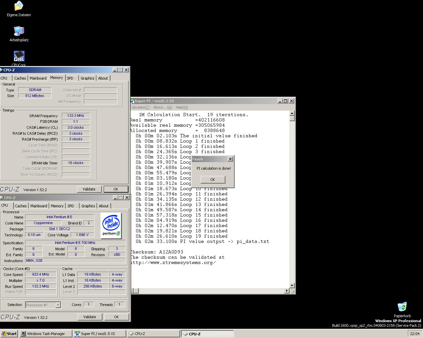This screenshot has height=338, width=423.
Task: Click Level 2 cache 256 KBytes value
Action: coord(93,286)
